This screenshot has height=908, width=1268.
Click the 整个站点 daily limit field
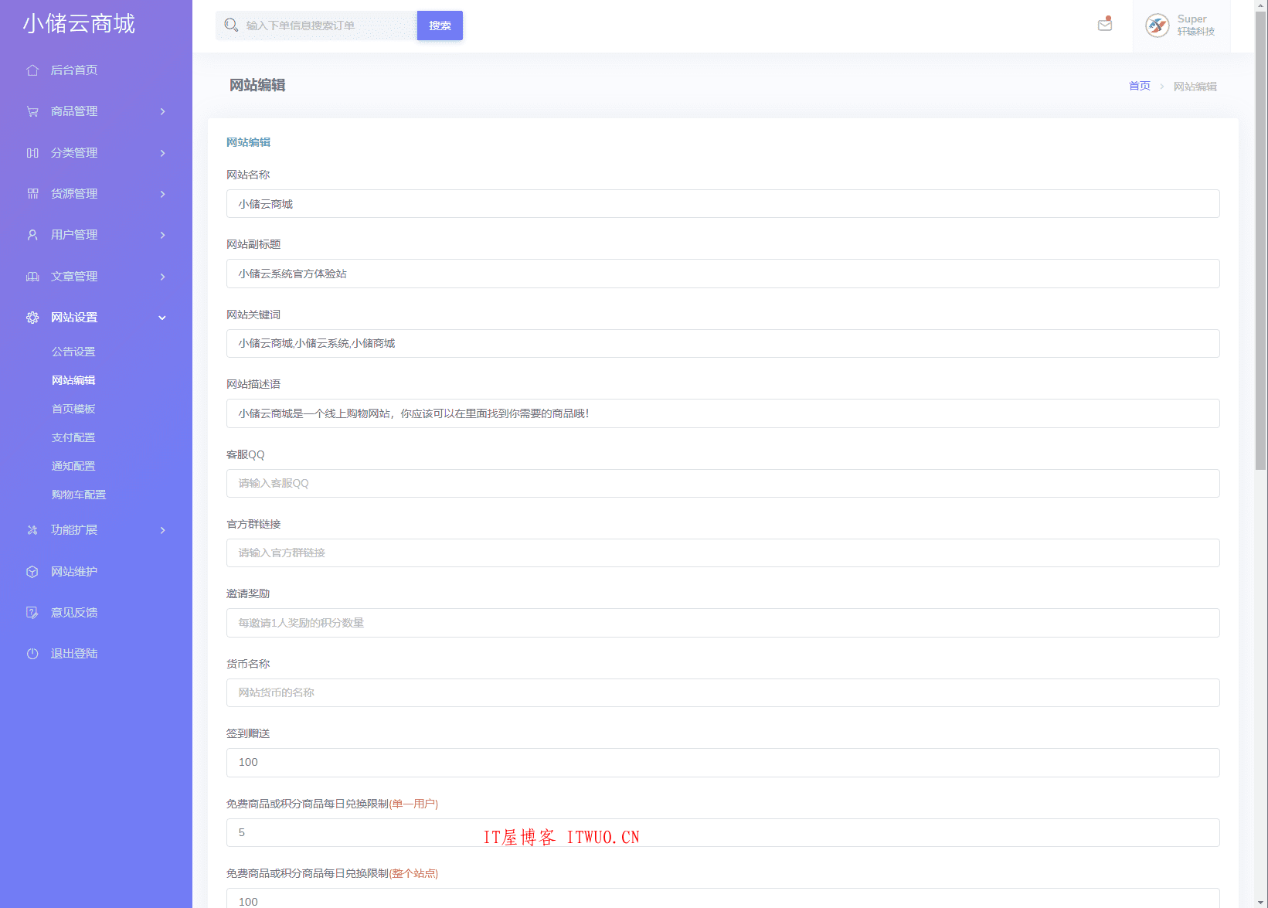click(x=722, y=899)
